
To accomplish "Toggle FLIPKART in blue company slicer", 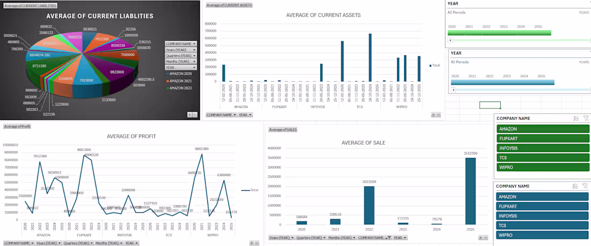I will 543,206.
